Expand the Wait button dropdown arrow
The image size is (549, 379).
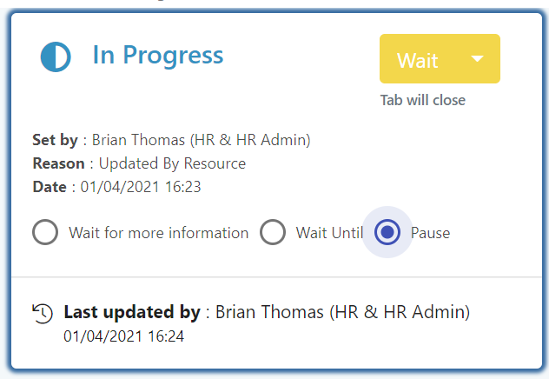click(x=477, y=59)
